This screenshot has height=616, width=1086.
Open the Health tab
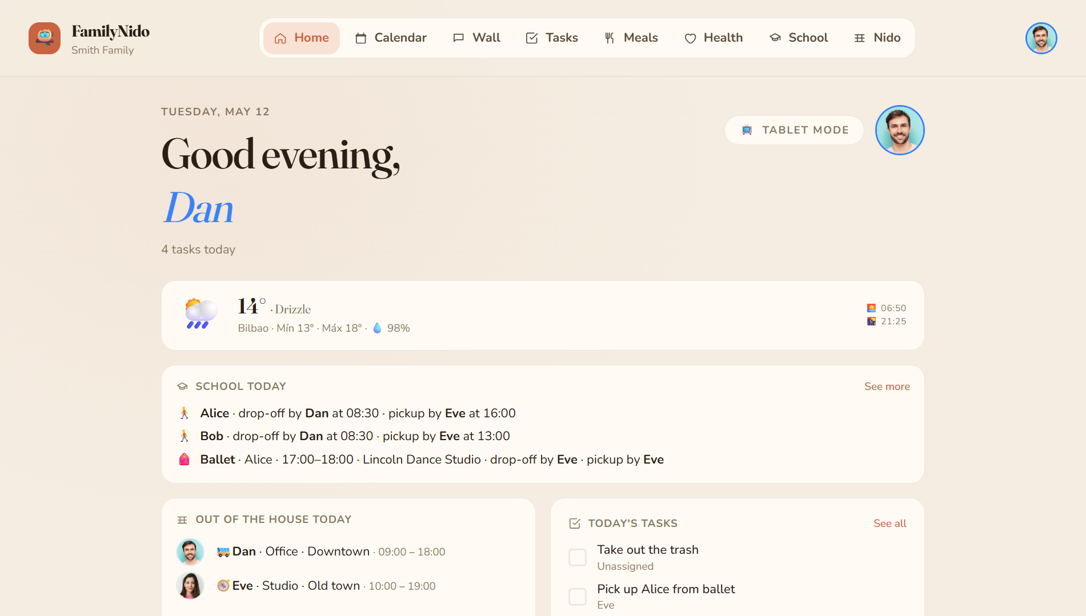click(x=714, y=38)
